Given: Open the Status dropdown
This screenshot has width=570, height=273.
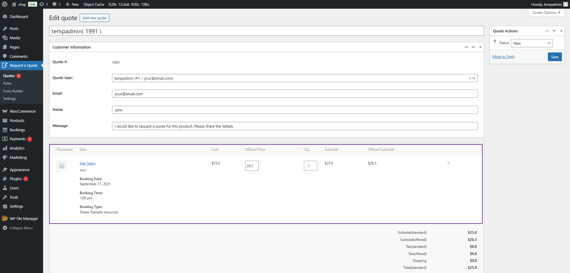Looking at the screenshot, I should click(x=531, y=43).
